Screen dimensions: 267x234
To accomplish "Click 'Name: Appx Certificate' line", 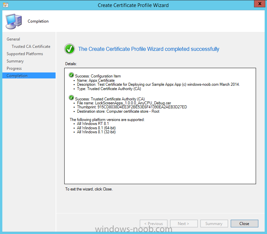I will pos(96,80).
